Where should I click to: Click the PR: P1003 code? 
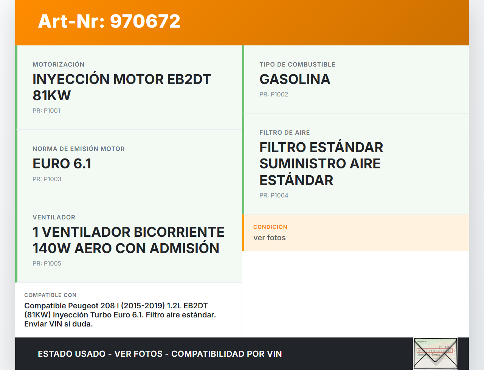[47, 179]
